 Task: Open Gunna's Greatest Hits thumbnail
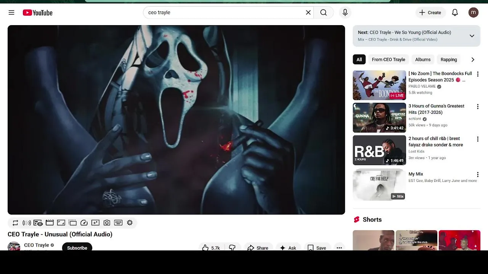(x=379, y=118)
